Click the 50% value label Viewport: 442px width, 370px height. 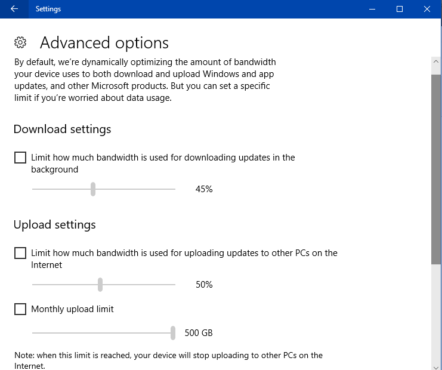click(x=204, y=285)
